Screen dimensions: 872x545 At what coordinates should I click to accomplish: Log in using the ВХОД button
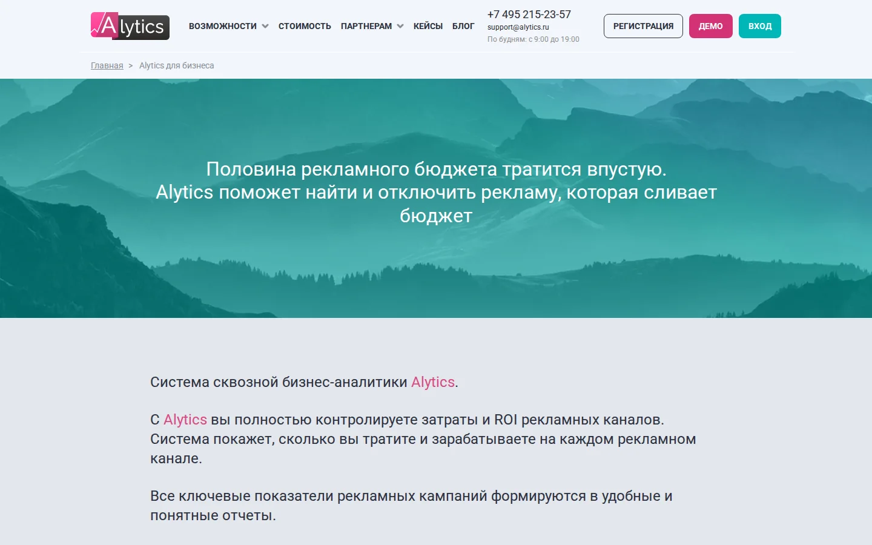760,26
